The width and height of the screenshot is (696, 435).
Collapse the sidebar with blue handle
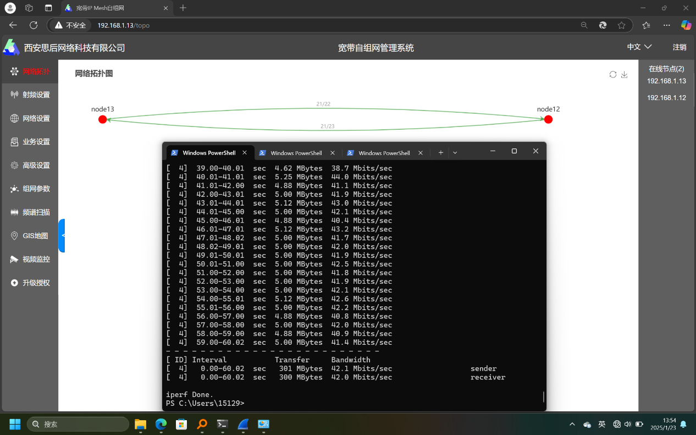tap(62, 235)
